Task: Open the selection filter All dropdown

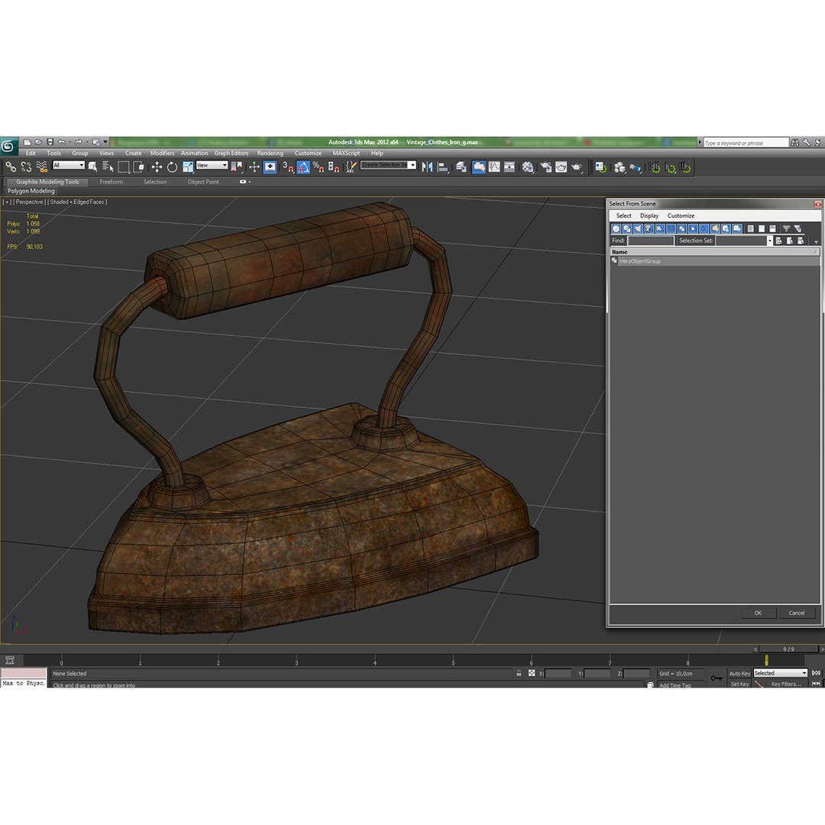Action: point(69,165)
